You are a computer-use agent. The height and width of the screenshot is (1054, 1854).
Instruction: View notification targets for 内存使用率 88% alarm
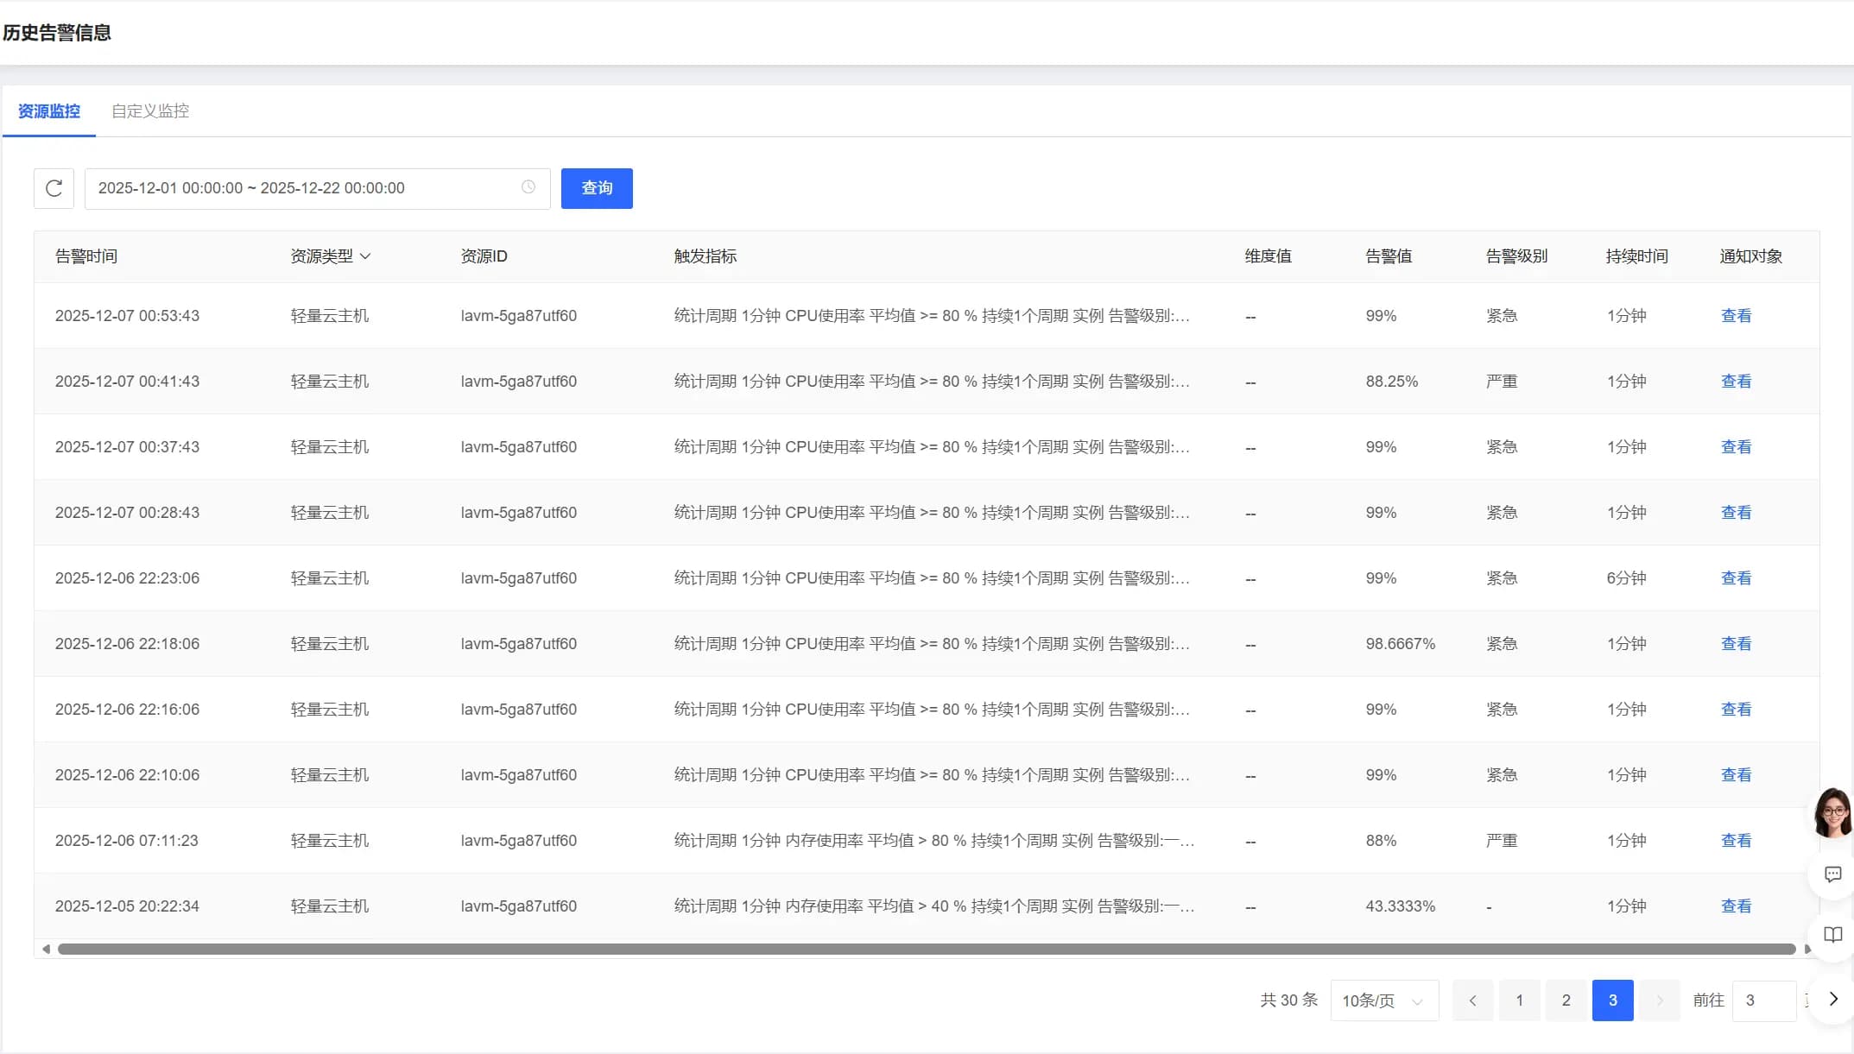pyautogui.click(x=1736, y=841)
